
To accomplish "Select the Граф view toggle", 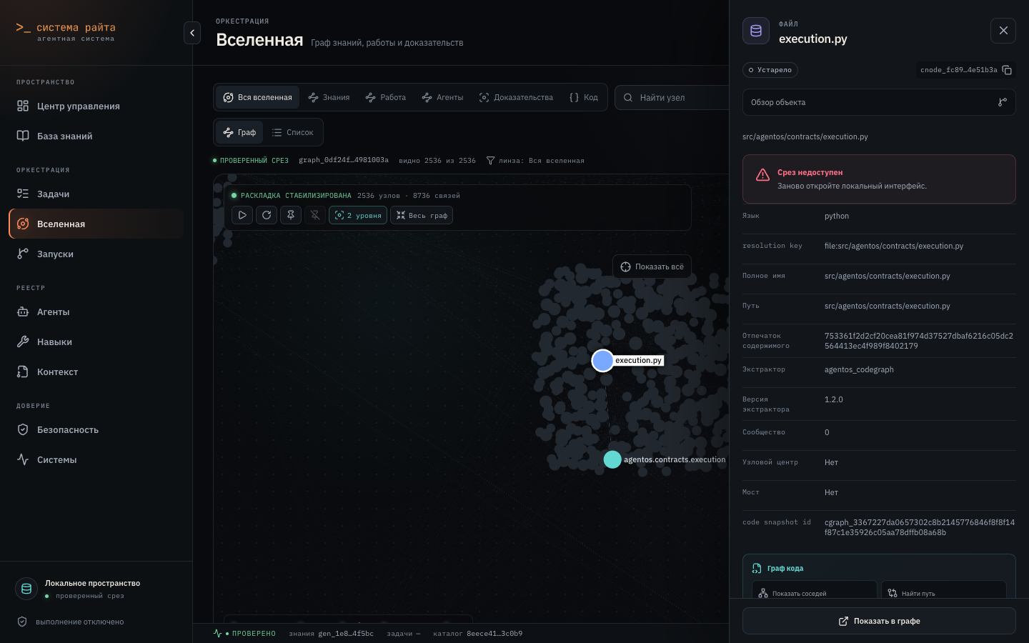I will [x=239, y=132].
